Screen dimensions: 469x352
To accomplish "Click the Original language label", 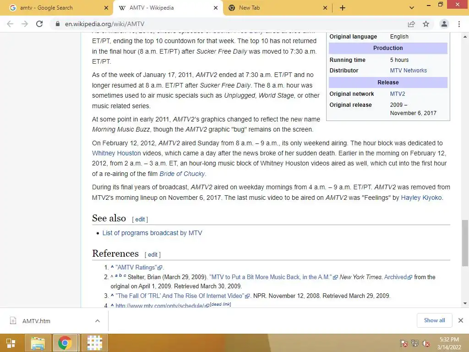I will pyautogui.click(x=353, y=37).
